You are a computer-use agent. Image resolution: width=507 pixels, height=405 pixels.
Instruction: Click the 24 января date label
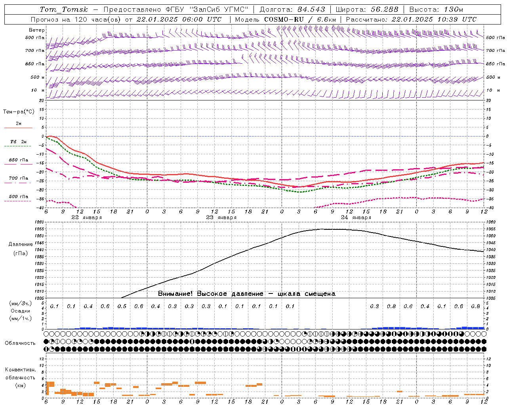356,218
